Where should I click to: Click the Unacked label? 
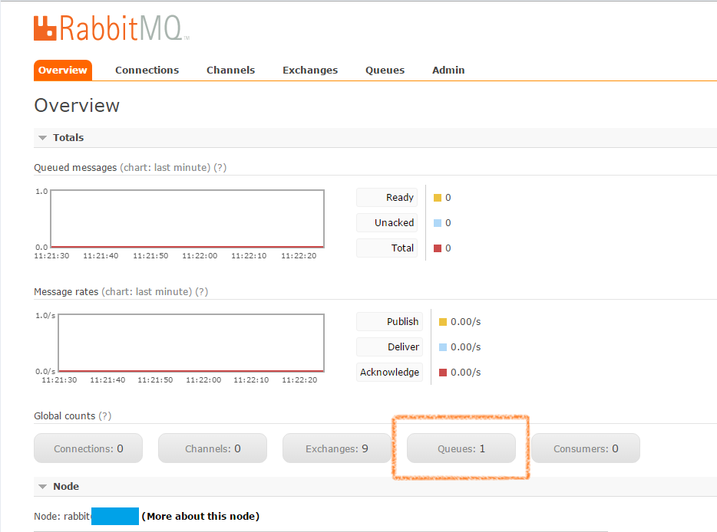[387, 222]
